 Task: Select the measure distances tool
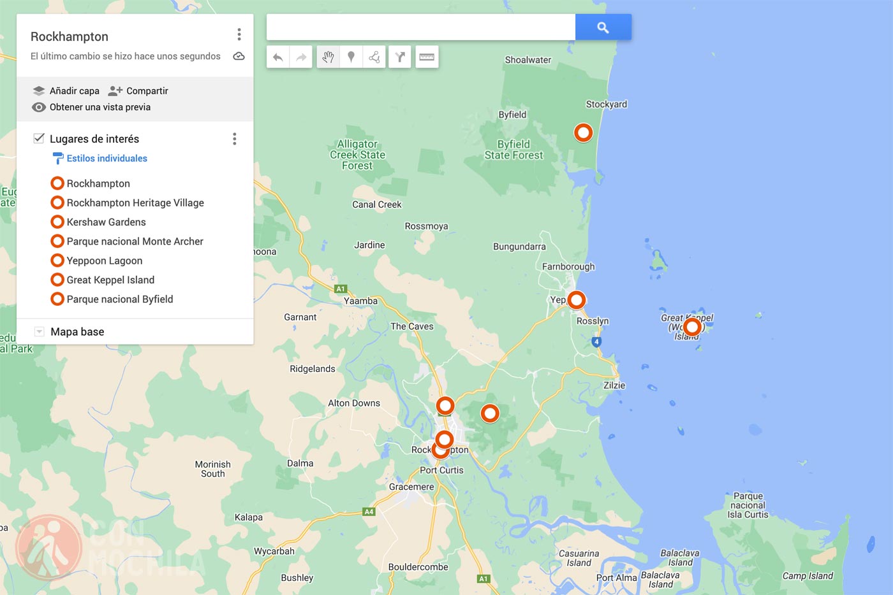[427, 57]
